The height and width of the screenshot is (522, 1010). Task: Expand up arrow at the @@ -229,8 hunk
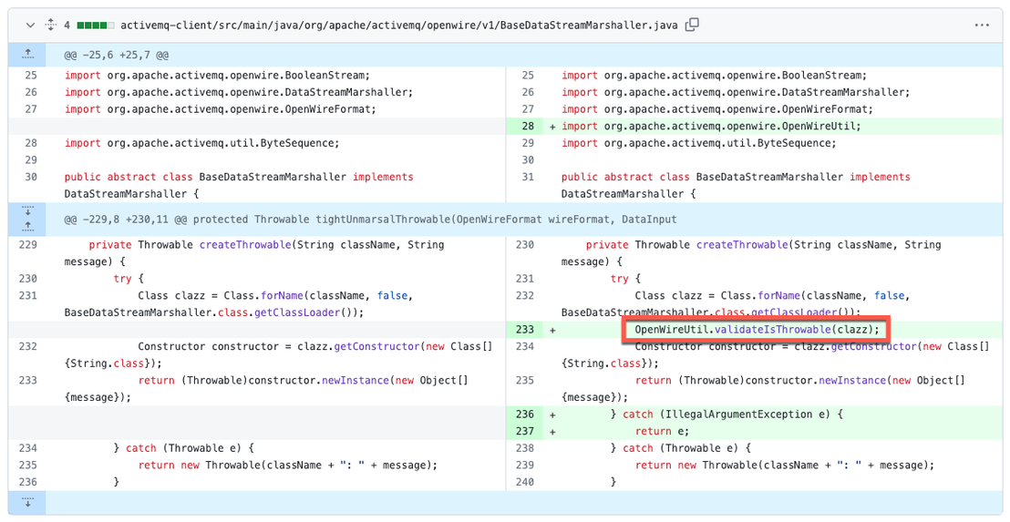pos(27,227)
